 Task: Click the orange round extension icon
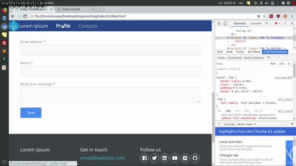click(x=285, y=16)
